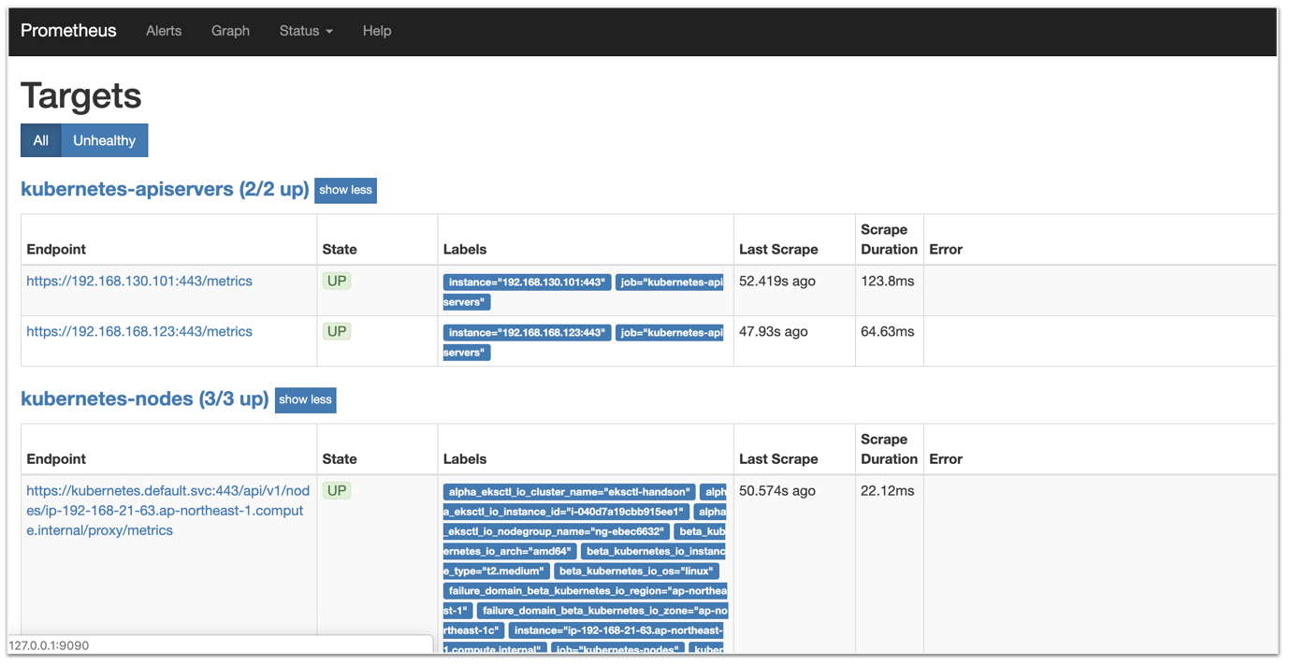Click the instance="192.168.130.101:443" label badge

527,282
